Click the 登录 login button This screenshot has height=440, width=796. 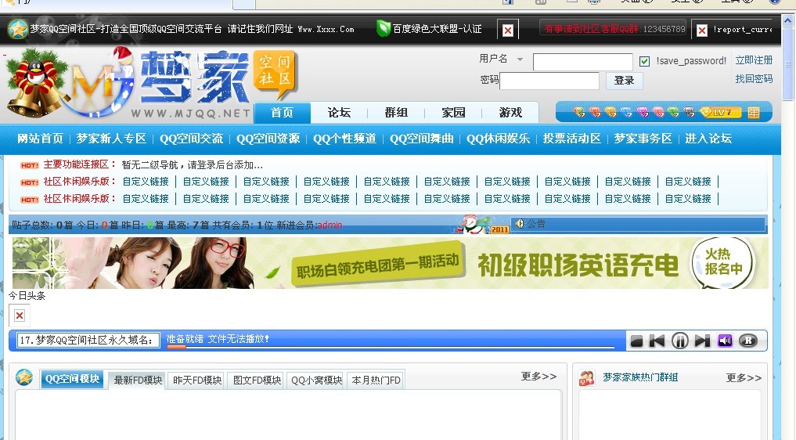click(624, 81)
